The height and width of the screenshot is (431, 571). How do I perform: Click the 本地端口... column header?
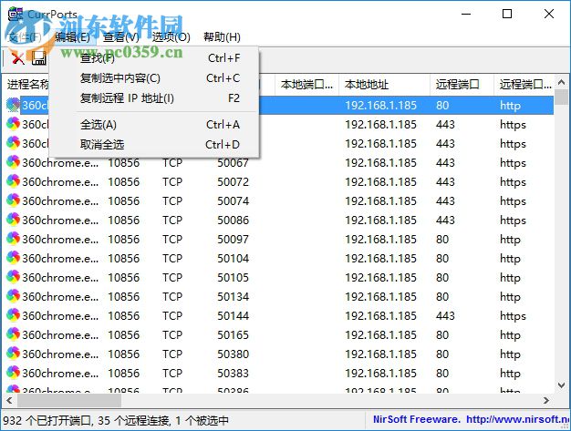point(306,85)
